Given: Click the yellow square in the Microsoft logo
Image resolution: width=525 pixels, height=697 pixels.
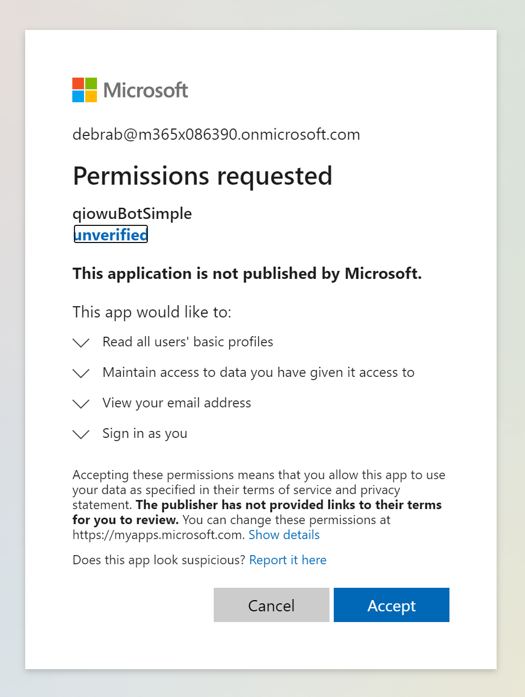Looking at the screenshot, I should point(91,96).
